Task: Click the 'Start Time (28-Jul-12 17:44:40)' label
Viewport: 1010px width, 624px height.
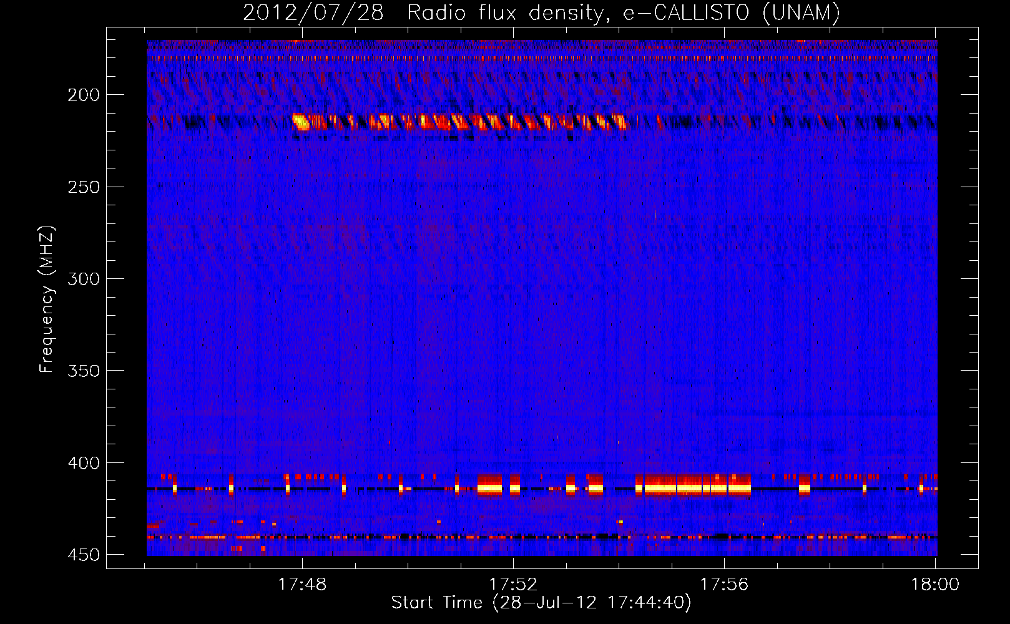Action: (541, 603)
